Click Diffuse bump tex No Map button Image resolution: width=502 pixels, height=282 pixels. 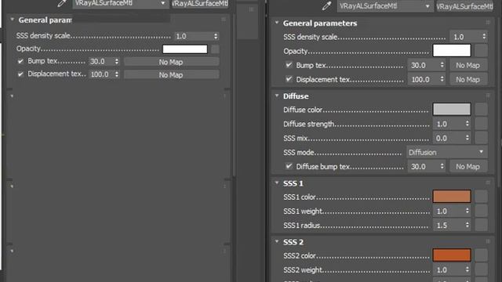tap(468, 167)
